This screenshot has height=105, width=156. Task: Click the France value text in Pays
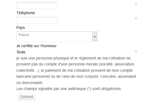(24, 35)
